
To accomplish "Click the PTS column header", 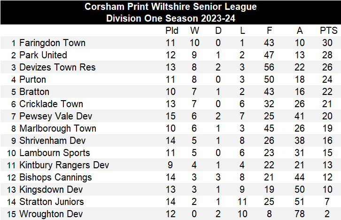I will coord(328,31).
